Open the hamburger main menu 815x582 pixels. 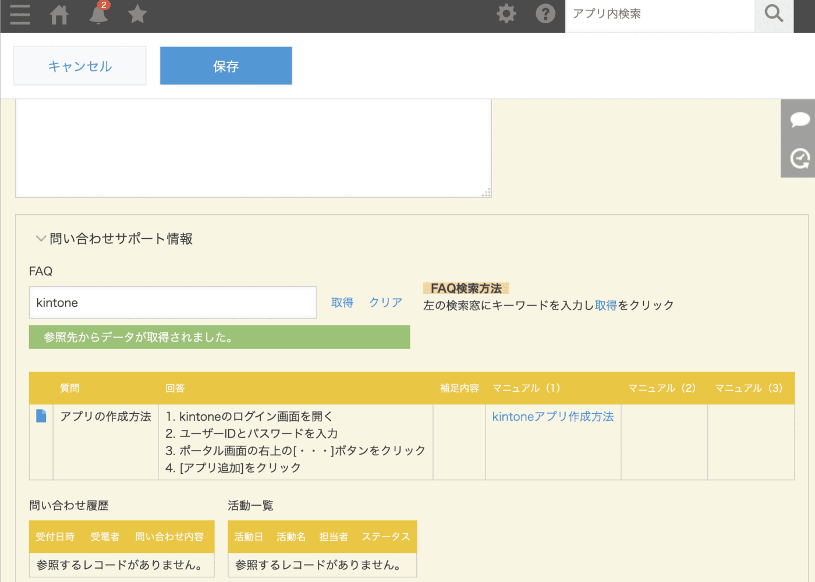pos(20,14)
